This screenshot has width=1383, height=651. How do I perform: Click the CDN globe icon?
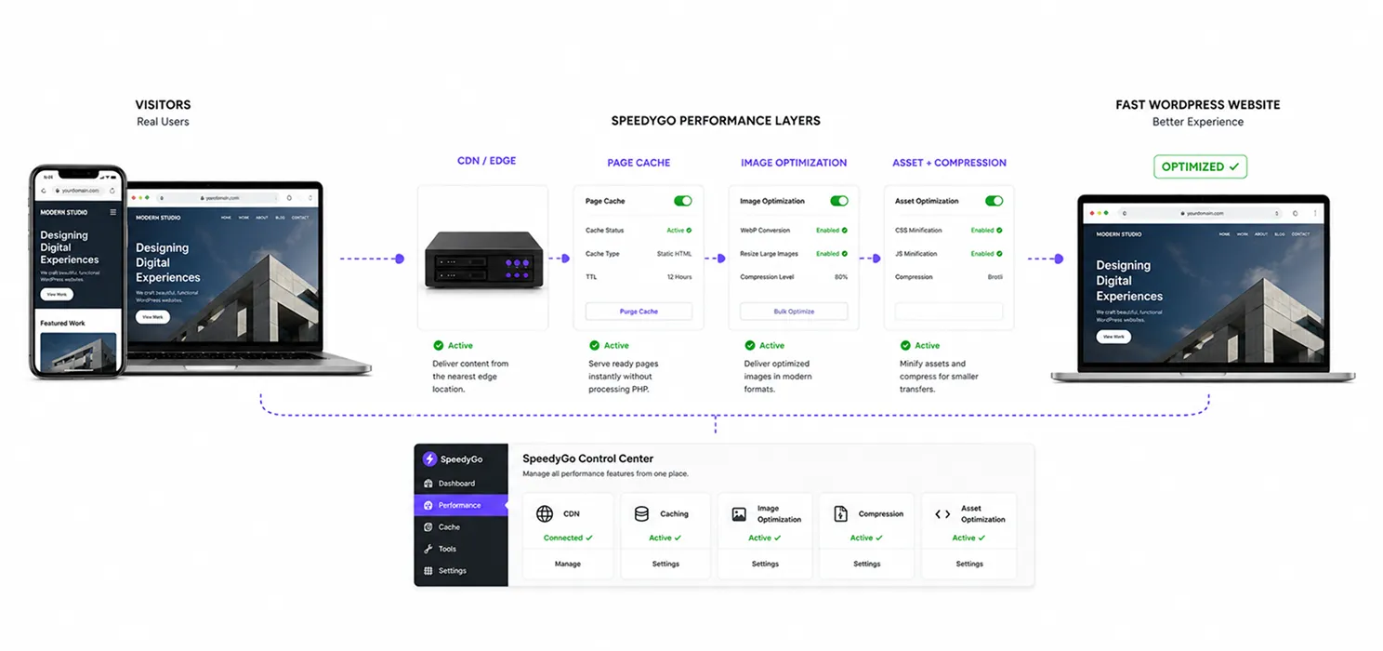click(545, 514)
